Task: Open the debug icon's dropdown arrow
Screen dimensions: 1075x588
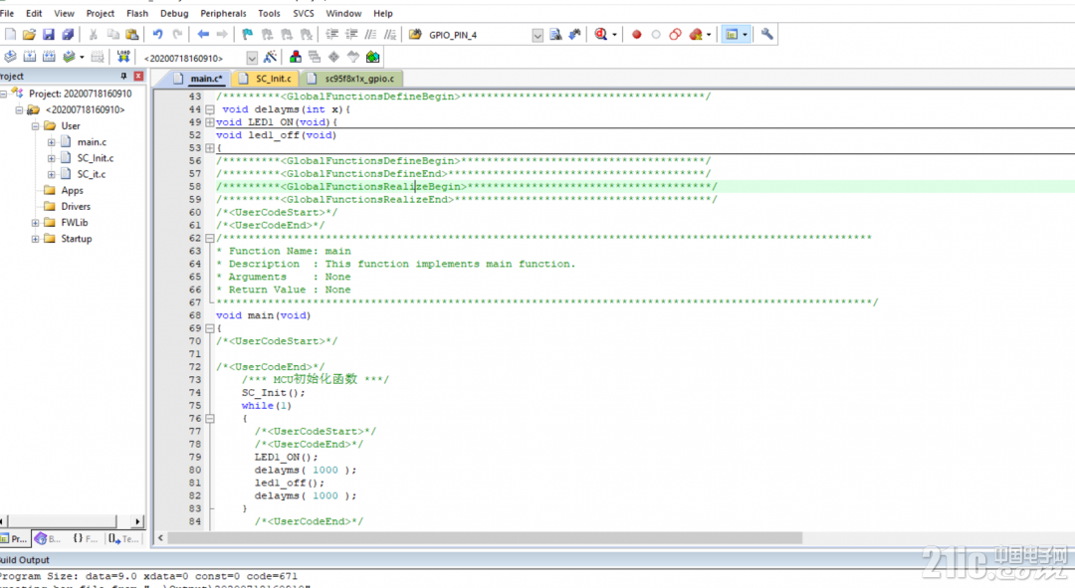Action: coord(614,34)
